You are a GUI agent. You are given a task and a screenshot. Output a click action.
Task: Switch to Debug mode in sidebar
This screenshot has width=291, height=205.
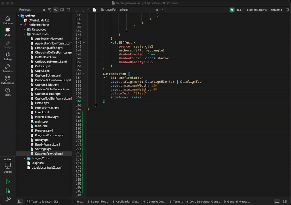click(x=8, y=56)
